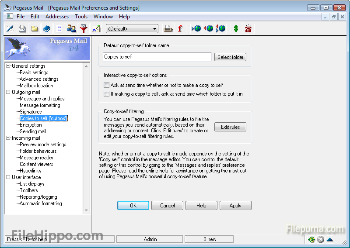The image size is (350, 248).
Task: Open the Tools menu
Action: tap(81, 17)
